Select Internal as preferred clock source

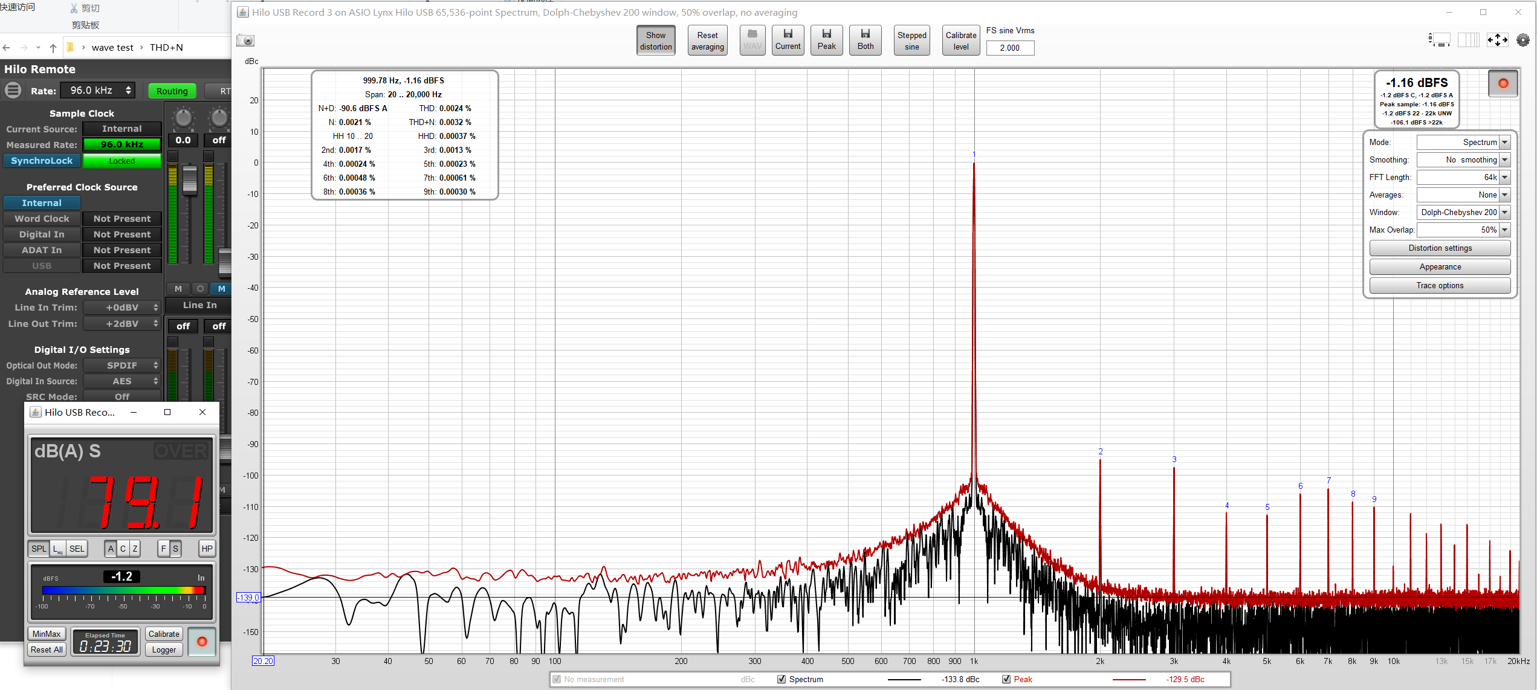pos(42,203)
